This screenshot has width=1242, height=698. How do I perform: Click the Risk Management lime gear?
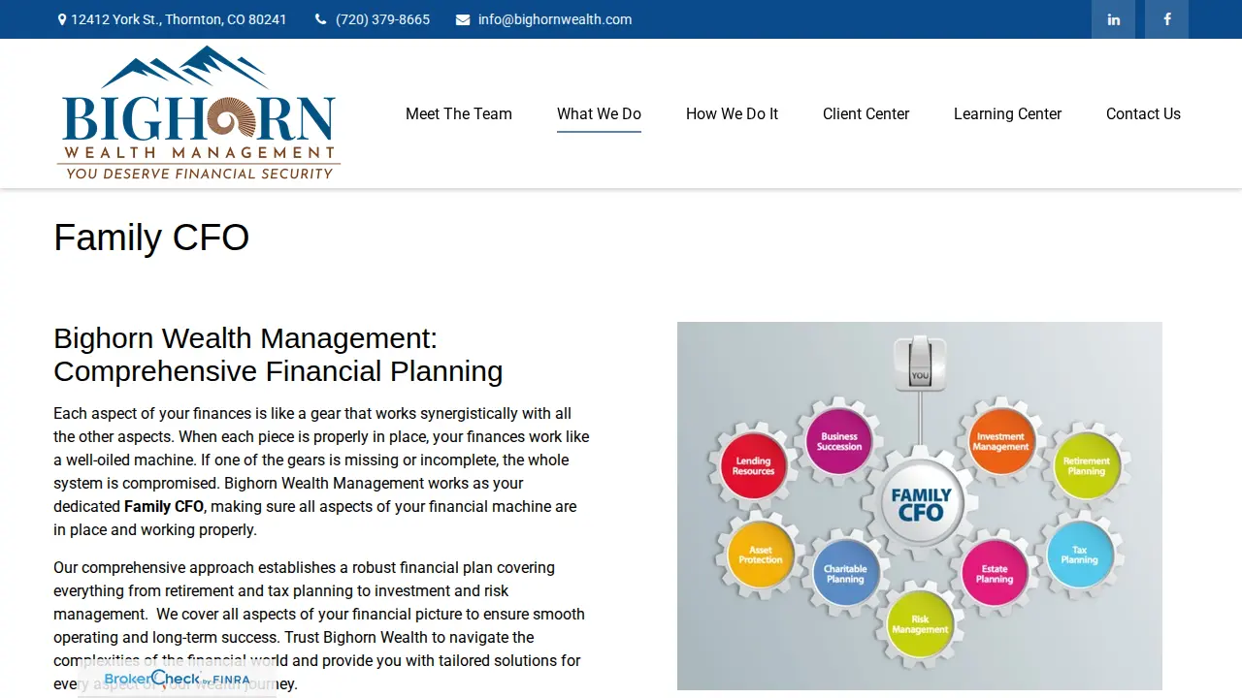920,623
